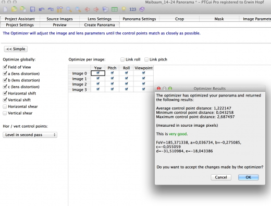Screen dimensions: 271x206
Task: Open Lens Settings tab
Action: (100, 19)
